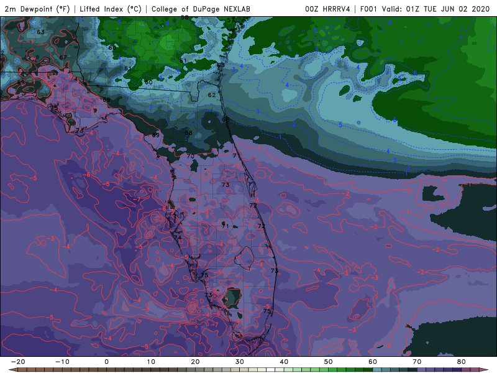Click the 20 label on the color scale
Screen dimensions: 497x373
[195, 362]
